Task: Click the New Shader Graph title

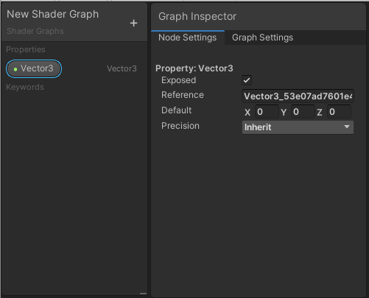Action: point(52,14)
